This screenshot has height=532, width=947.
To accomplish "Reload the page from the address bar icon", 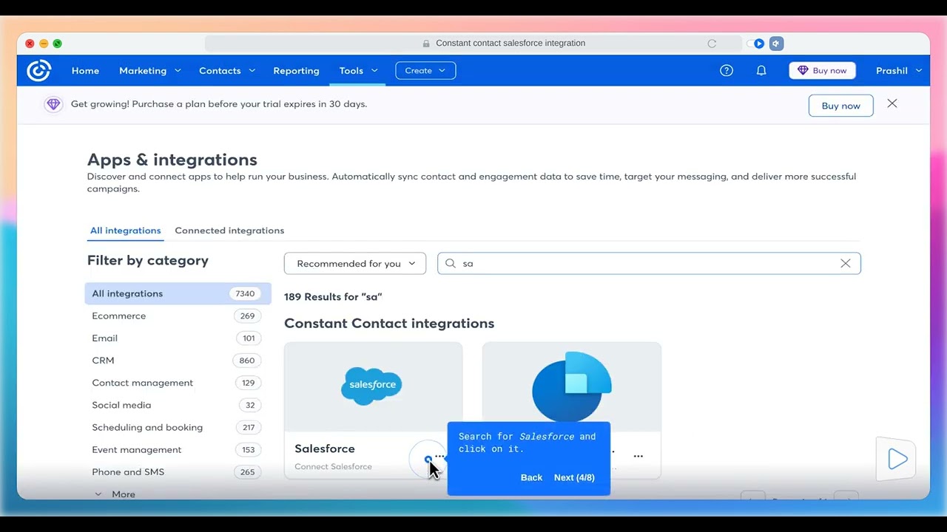I will point(712,44).
